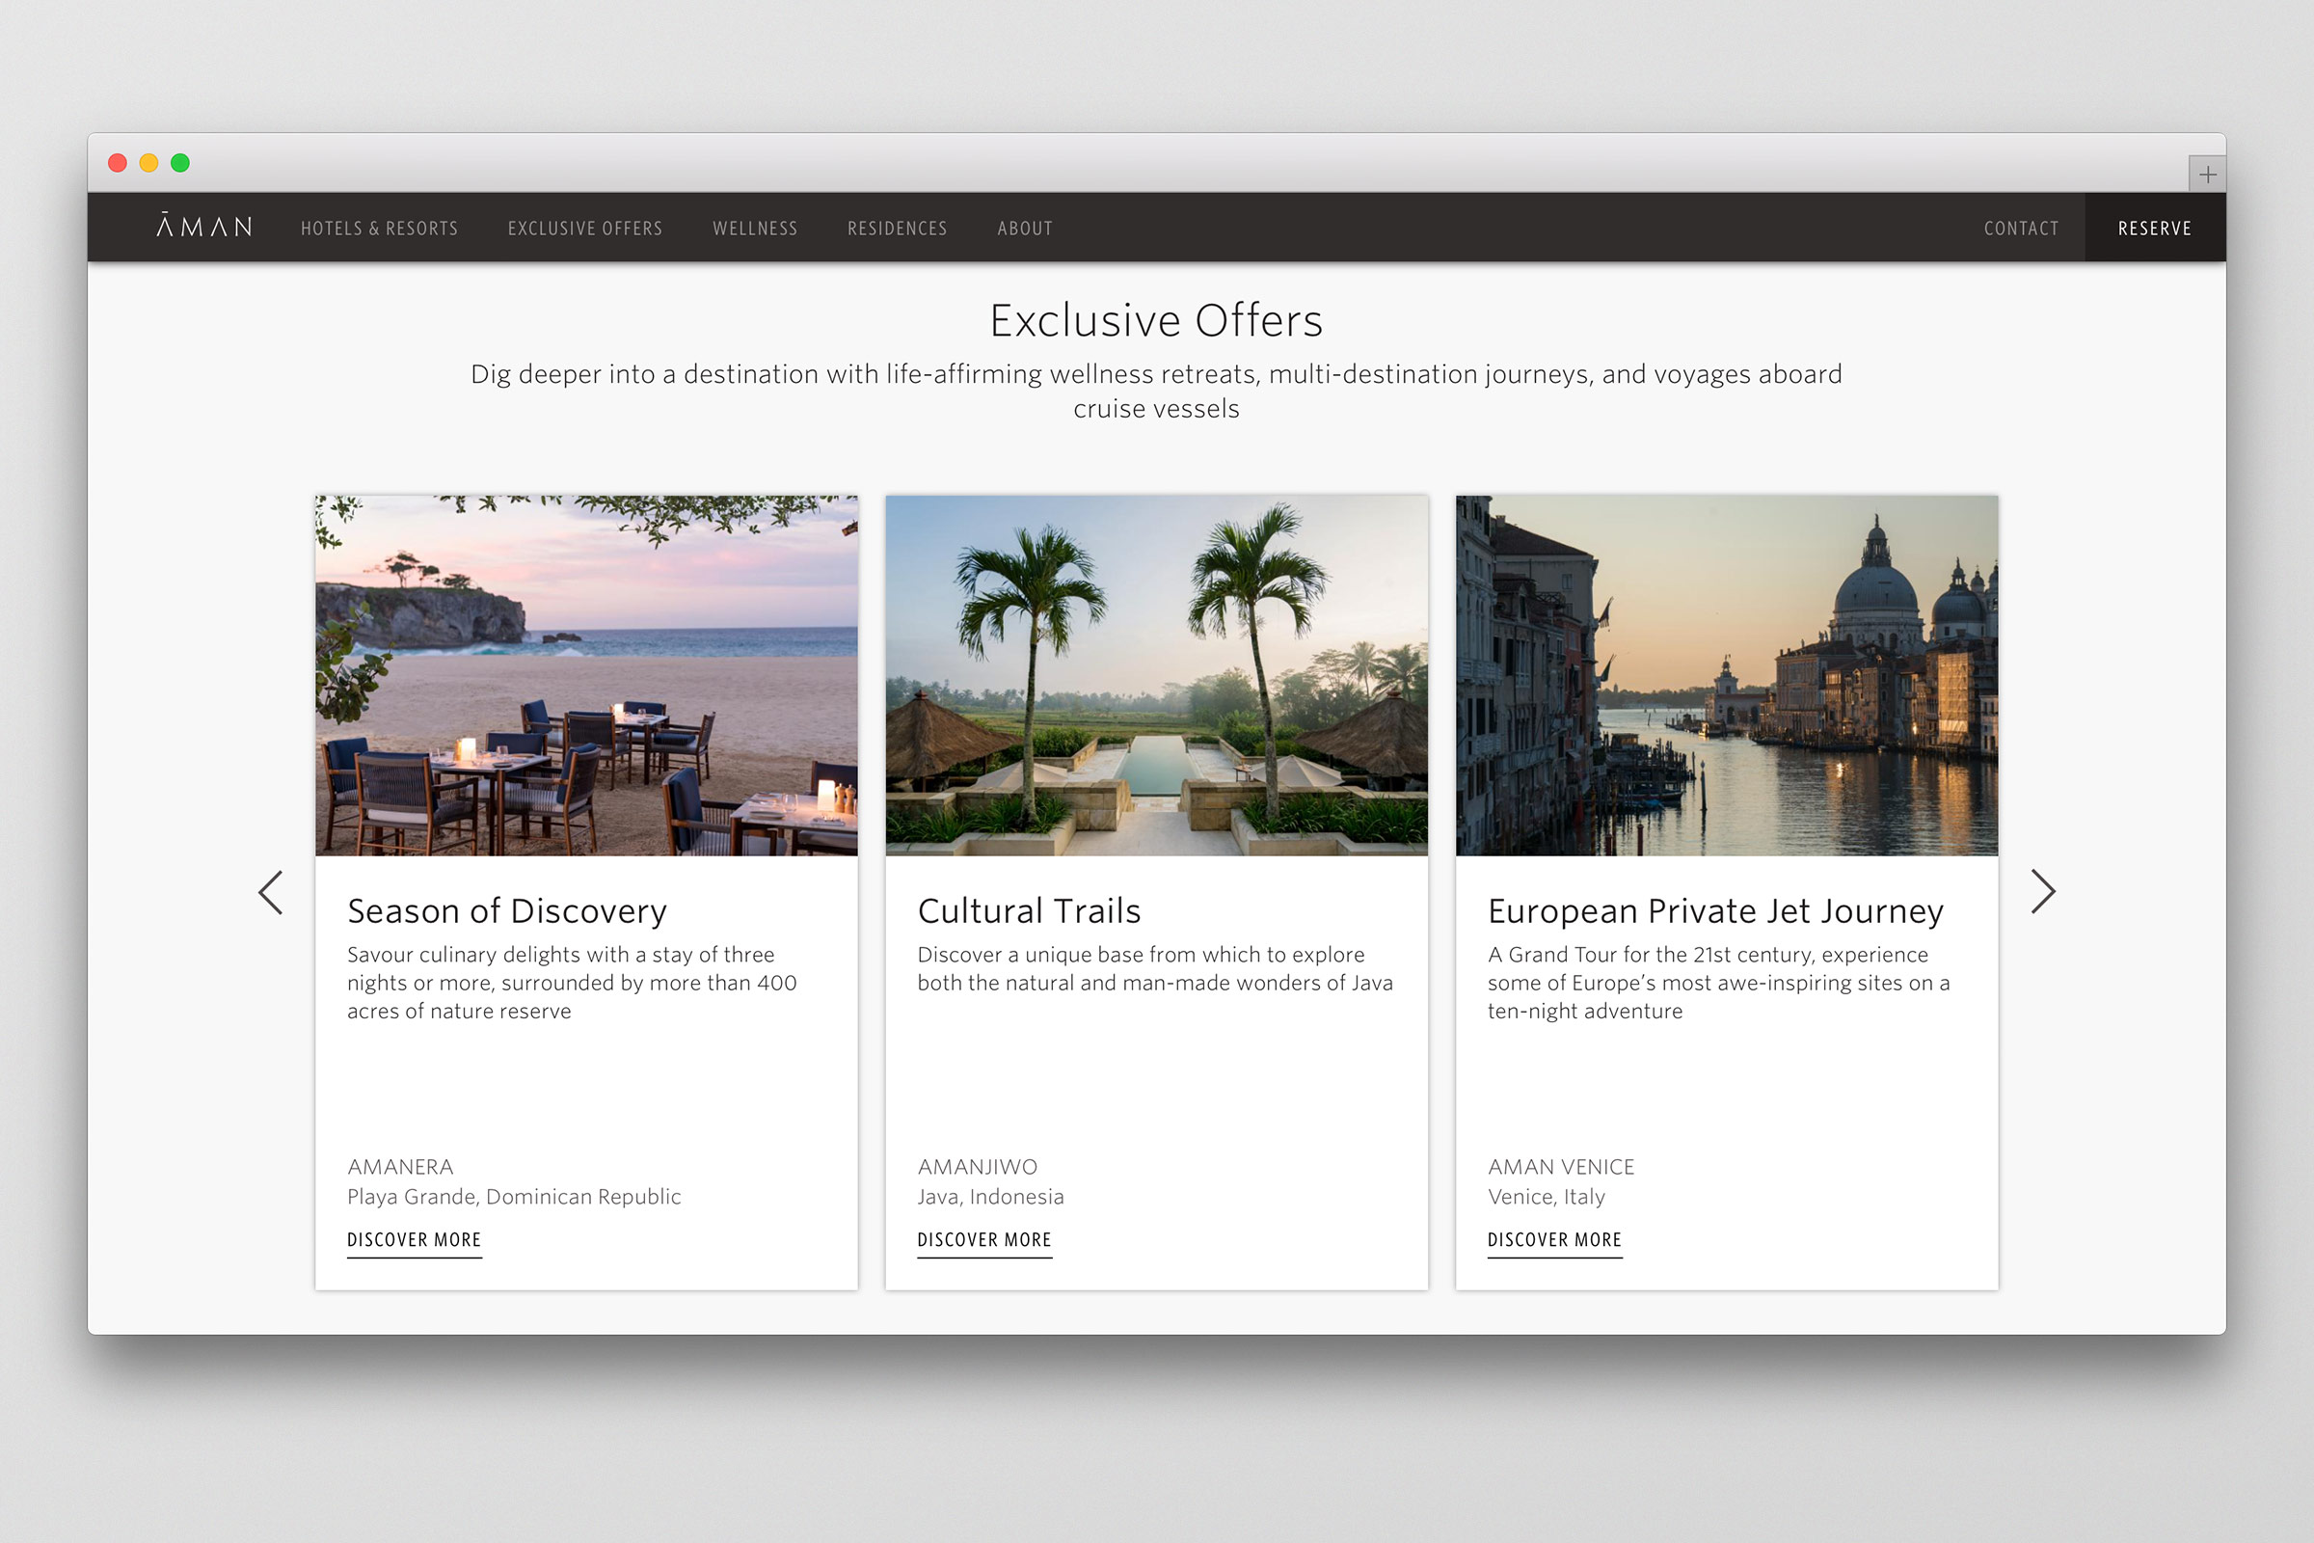Go to next offers with right arrow
This screenshot has width=2314, height=1543.
(2043, 891)
